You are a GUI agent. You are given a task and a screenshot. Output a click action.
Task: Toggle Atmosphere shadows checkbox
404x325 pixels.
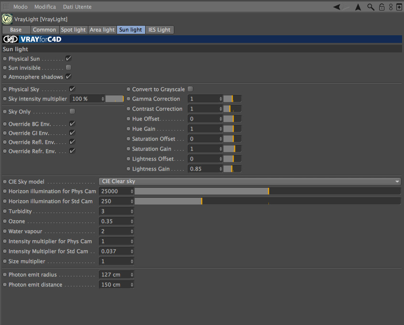68,76
